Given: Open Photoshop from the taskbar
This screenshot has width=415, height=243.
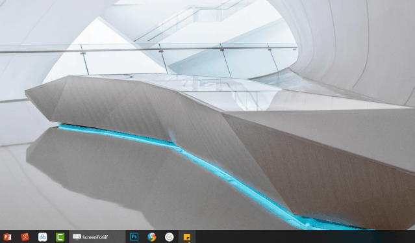Looking at the screenshot, I should [x=134, y=237].
